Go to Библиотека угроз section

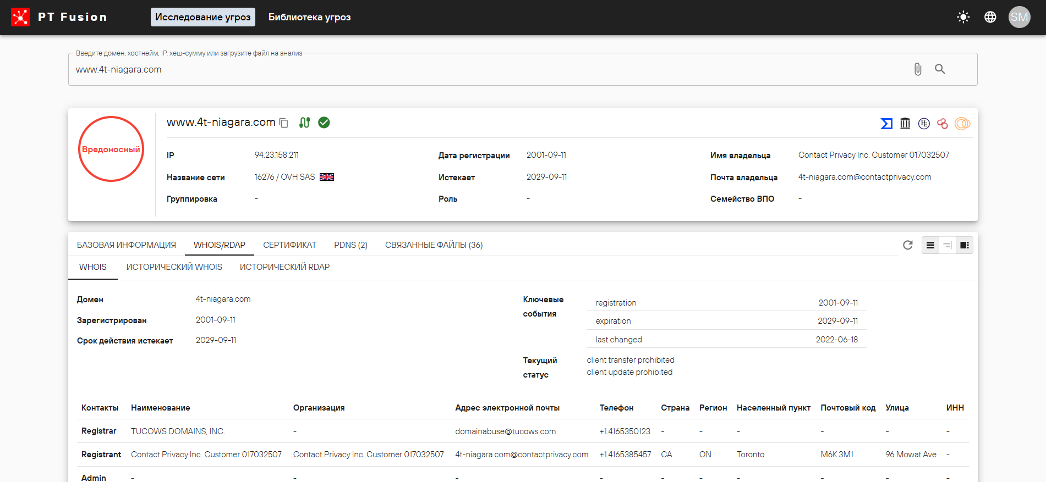pos(309,17)
